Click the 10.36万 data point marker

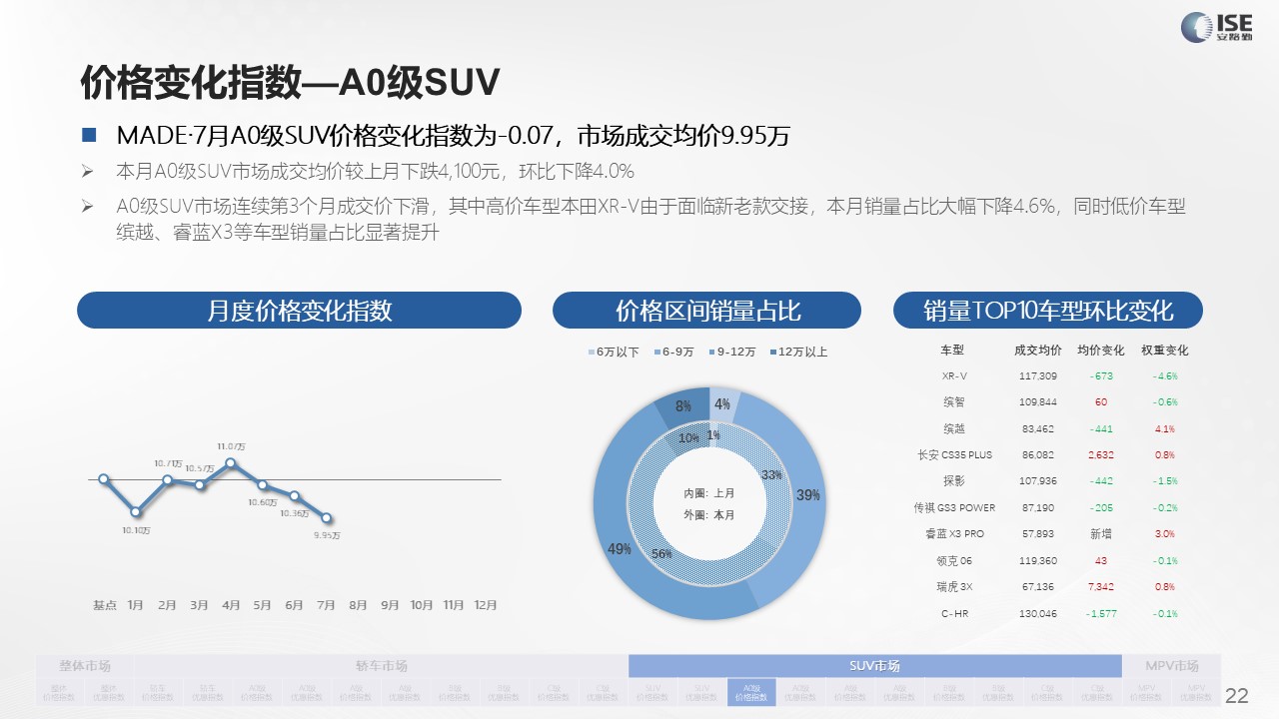[x=294, y=496]
